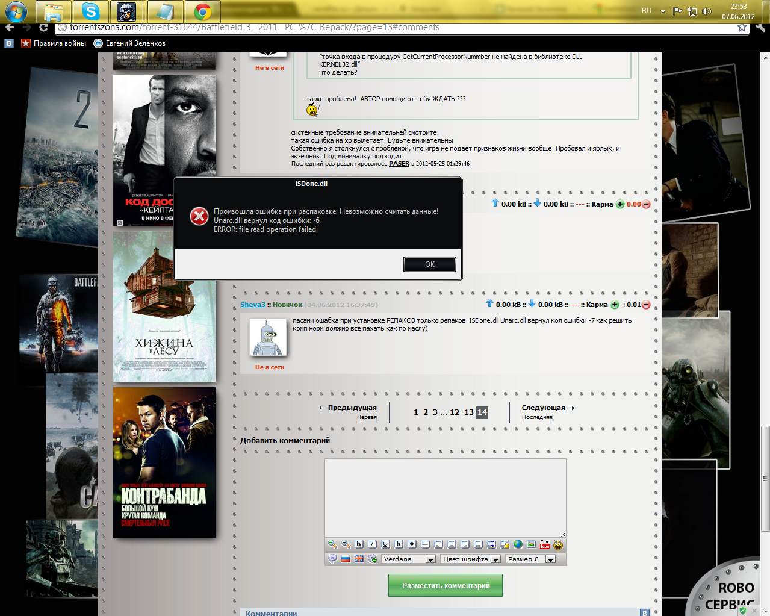Jump to the Последняя page link
This screenshot has height=616, width=770.
pyautogui.click(x=537, y=417)
